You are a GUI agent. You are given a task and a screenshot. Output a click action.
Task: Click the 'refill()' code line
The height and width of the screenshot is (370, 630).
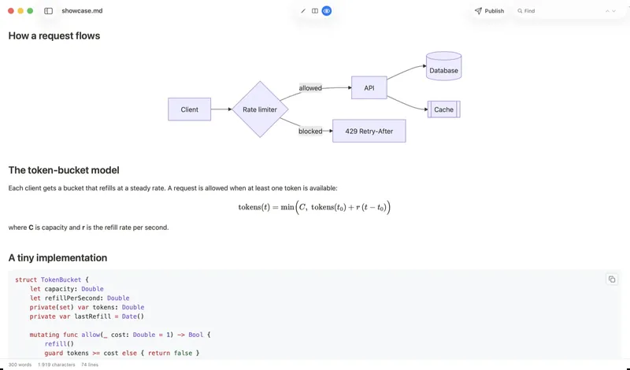[59, 344]
